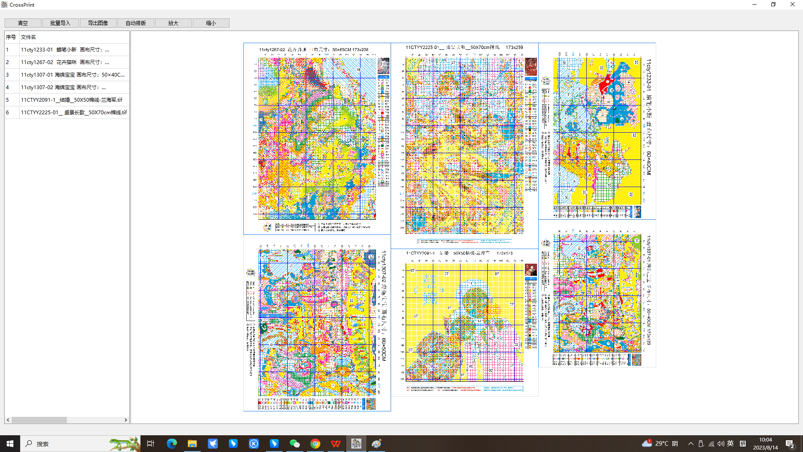Click the CrossPrint title bar app icon

(4, 5)
